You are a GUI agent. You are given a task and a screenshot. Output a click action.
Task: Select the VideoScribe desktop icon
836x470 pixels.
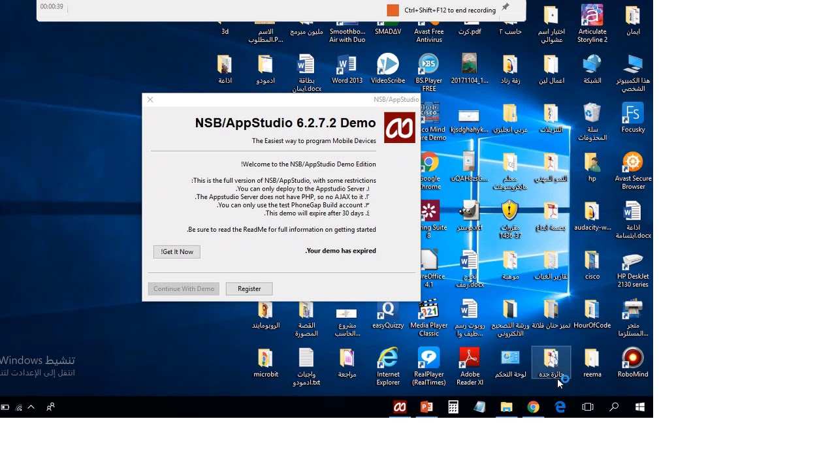pyautogui.click(x=388, y=69)
